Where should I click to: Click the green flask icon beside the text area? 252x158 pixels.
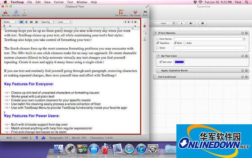pos(144,39)
